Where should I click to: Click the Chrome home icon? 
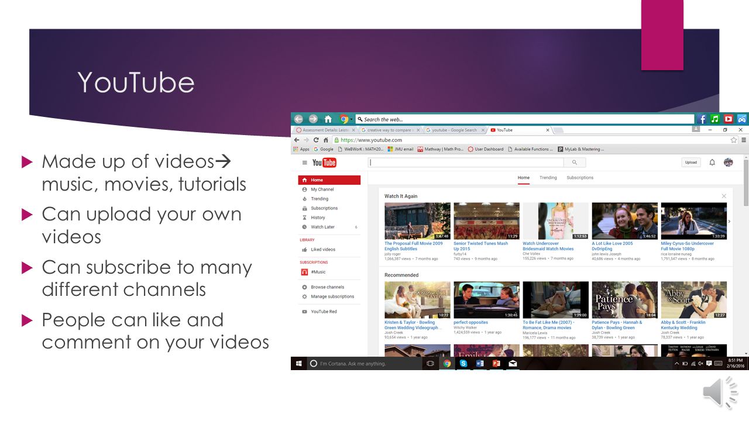coord(326,140)
